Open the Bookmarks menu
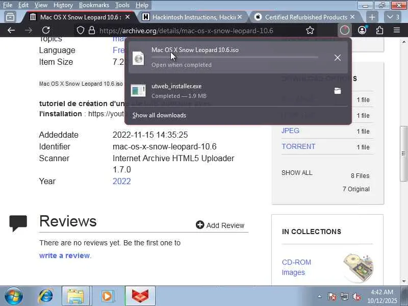The height and width of the screenshot is (306, 408). (x=94, y=5)
